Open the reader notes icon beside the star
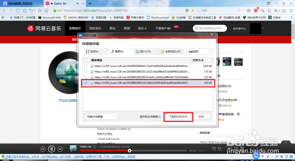This screenshot has width=295, height=161. (46, 11)
